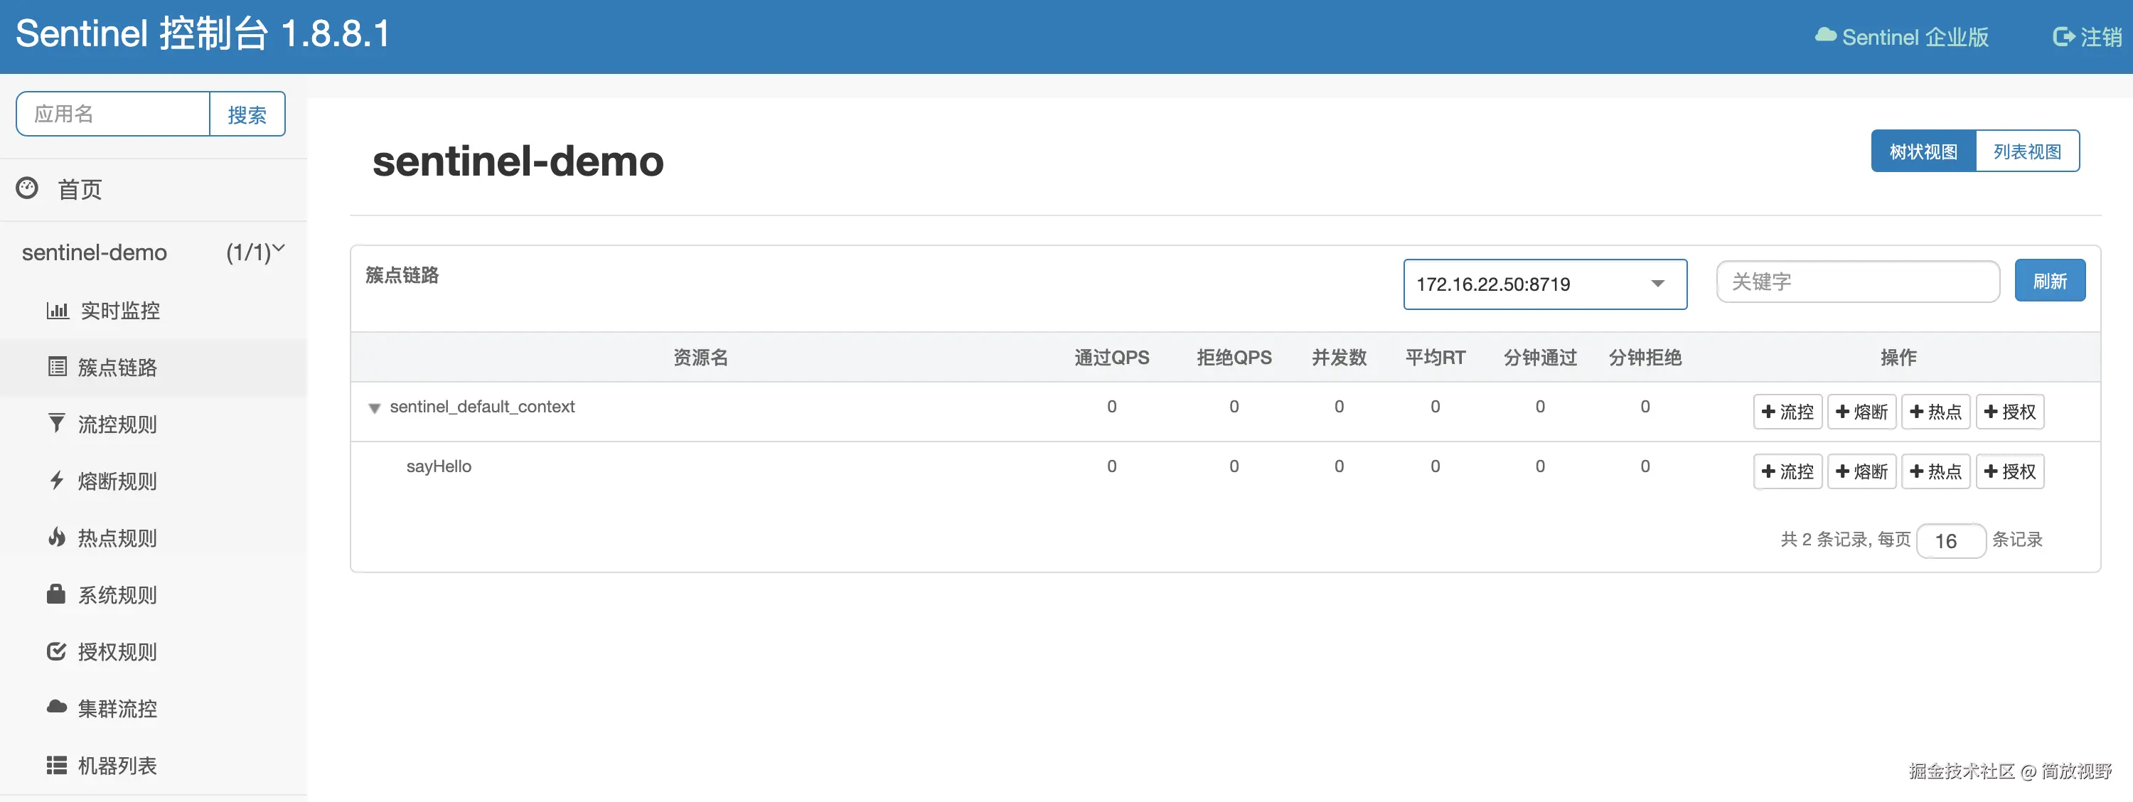The width and height of the screenshot is (2133, 802).
Task: Open 簇点链路 in the sidebar
Action: click(x=117, y=368)
